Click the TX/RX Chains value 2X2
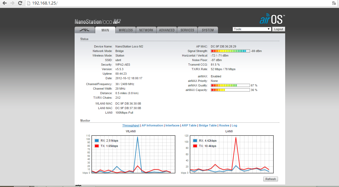Viewport: 339px width, 187px height. point(118,98)
